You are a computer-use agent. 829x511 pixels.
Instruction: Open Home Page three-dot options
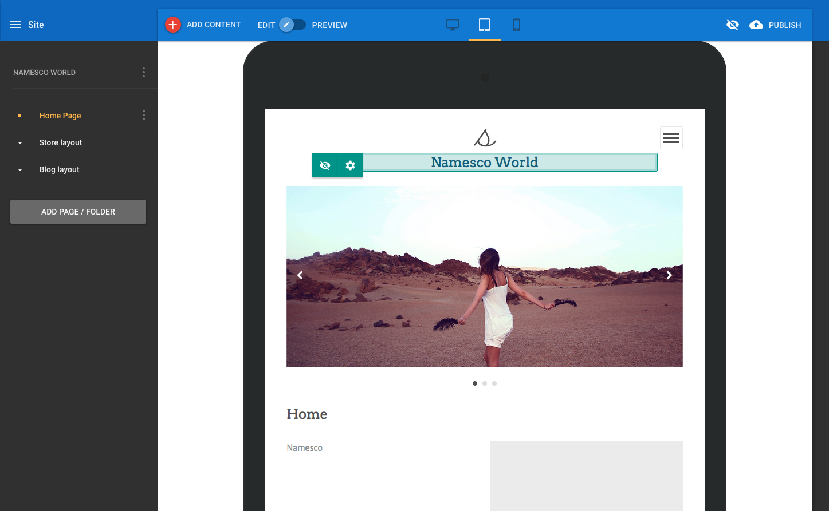coord(144,115)
